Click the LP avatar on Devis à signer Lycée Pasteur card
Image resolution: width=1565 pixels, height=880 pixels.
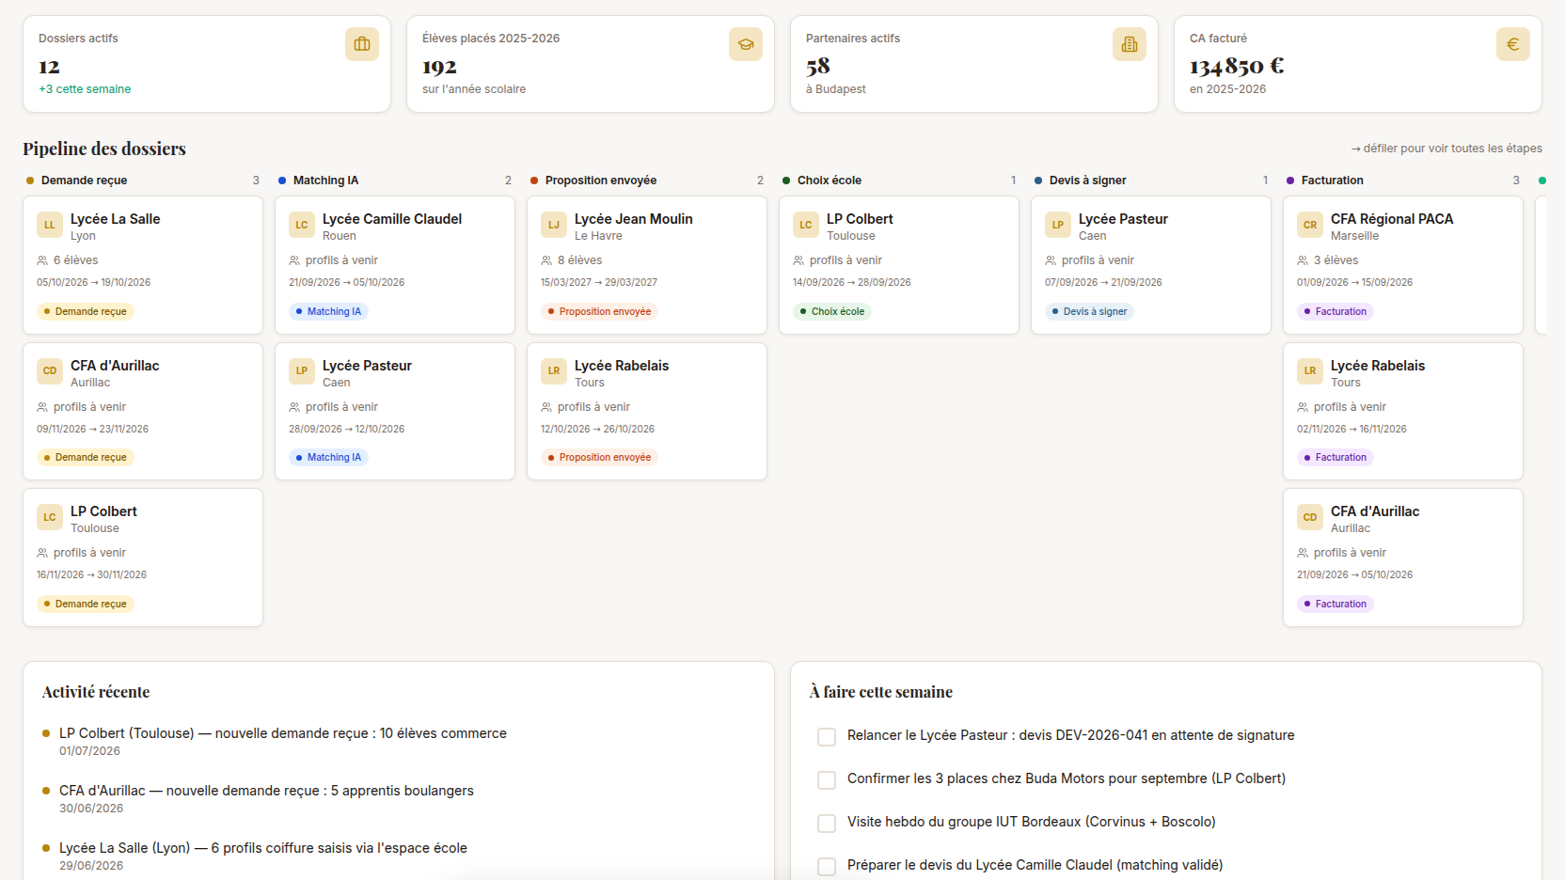(1058, 225)
